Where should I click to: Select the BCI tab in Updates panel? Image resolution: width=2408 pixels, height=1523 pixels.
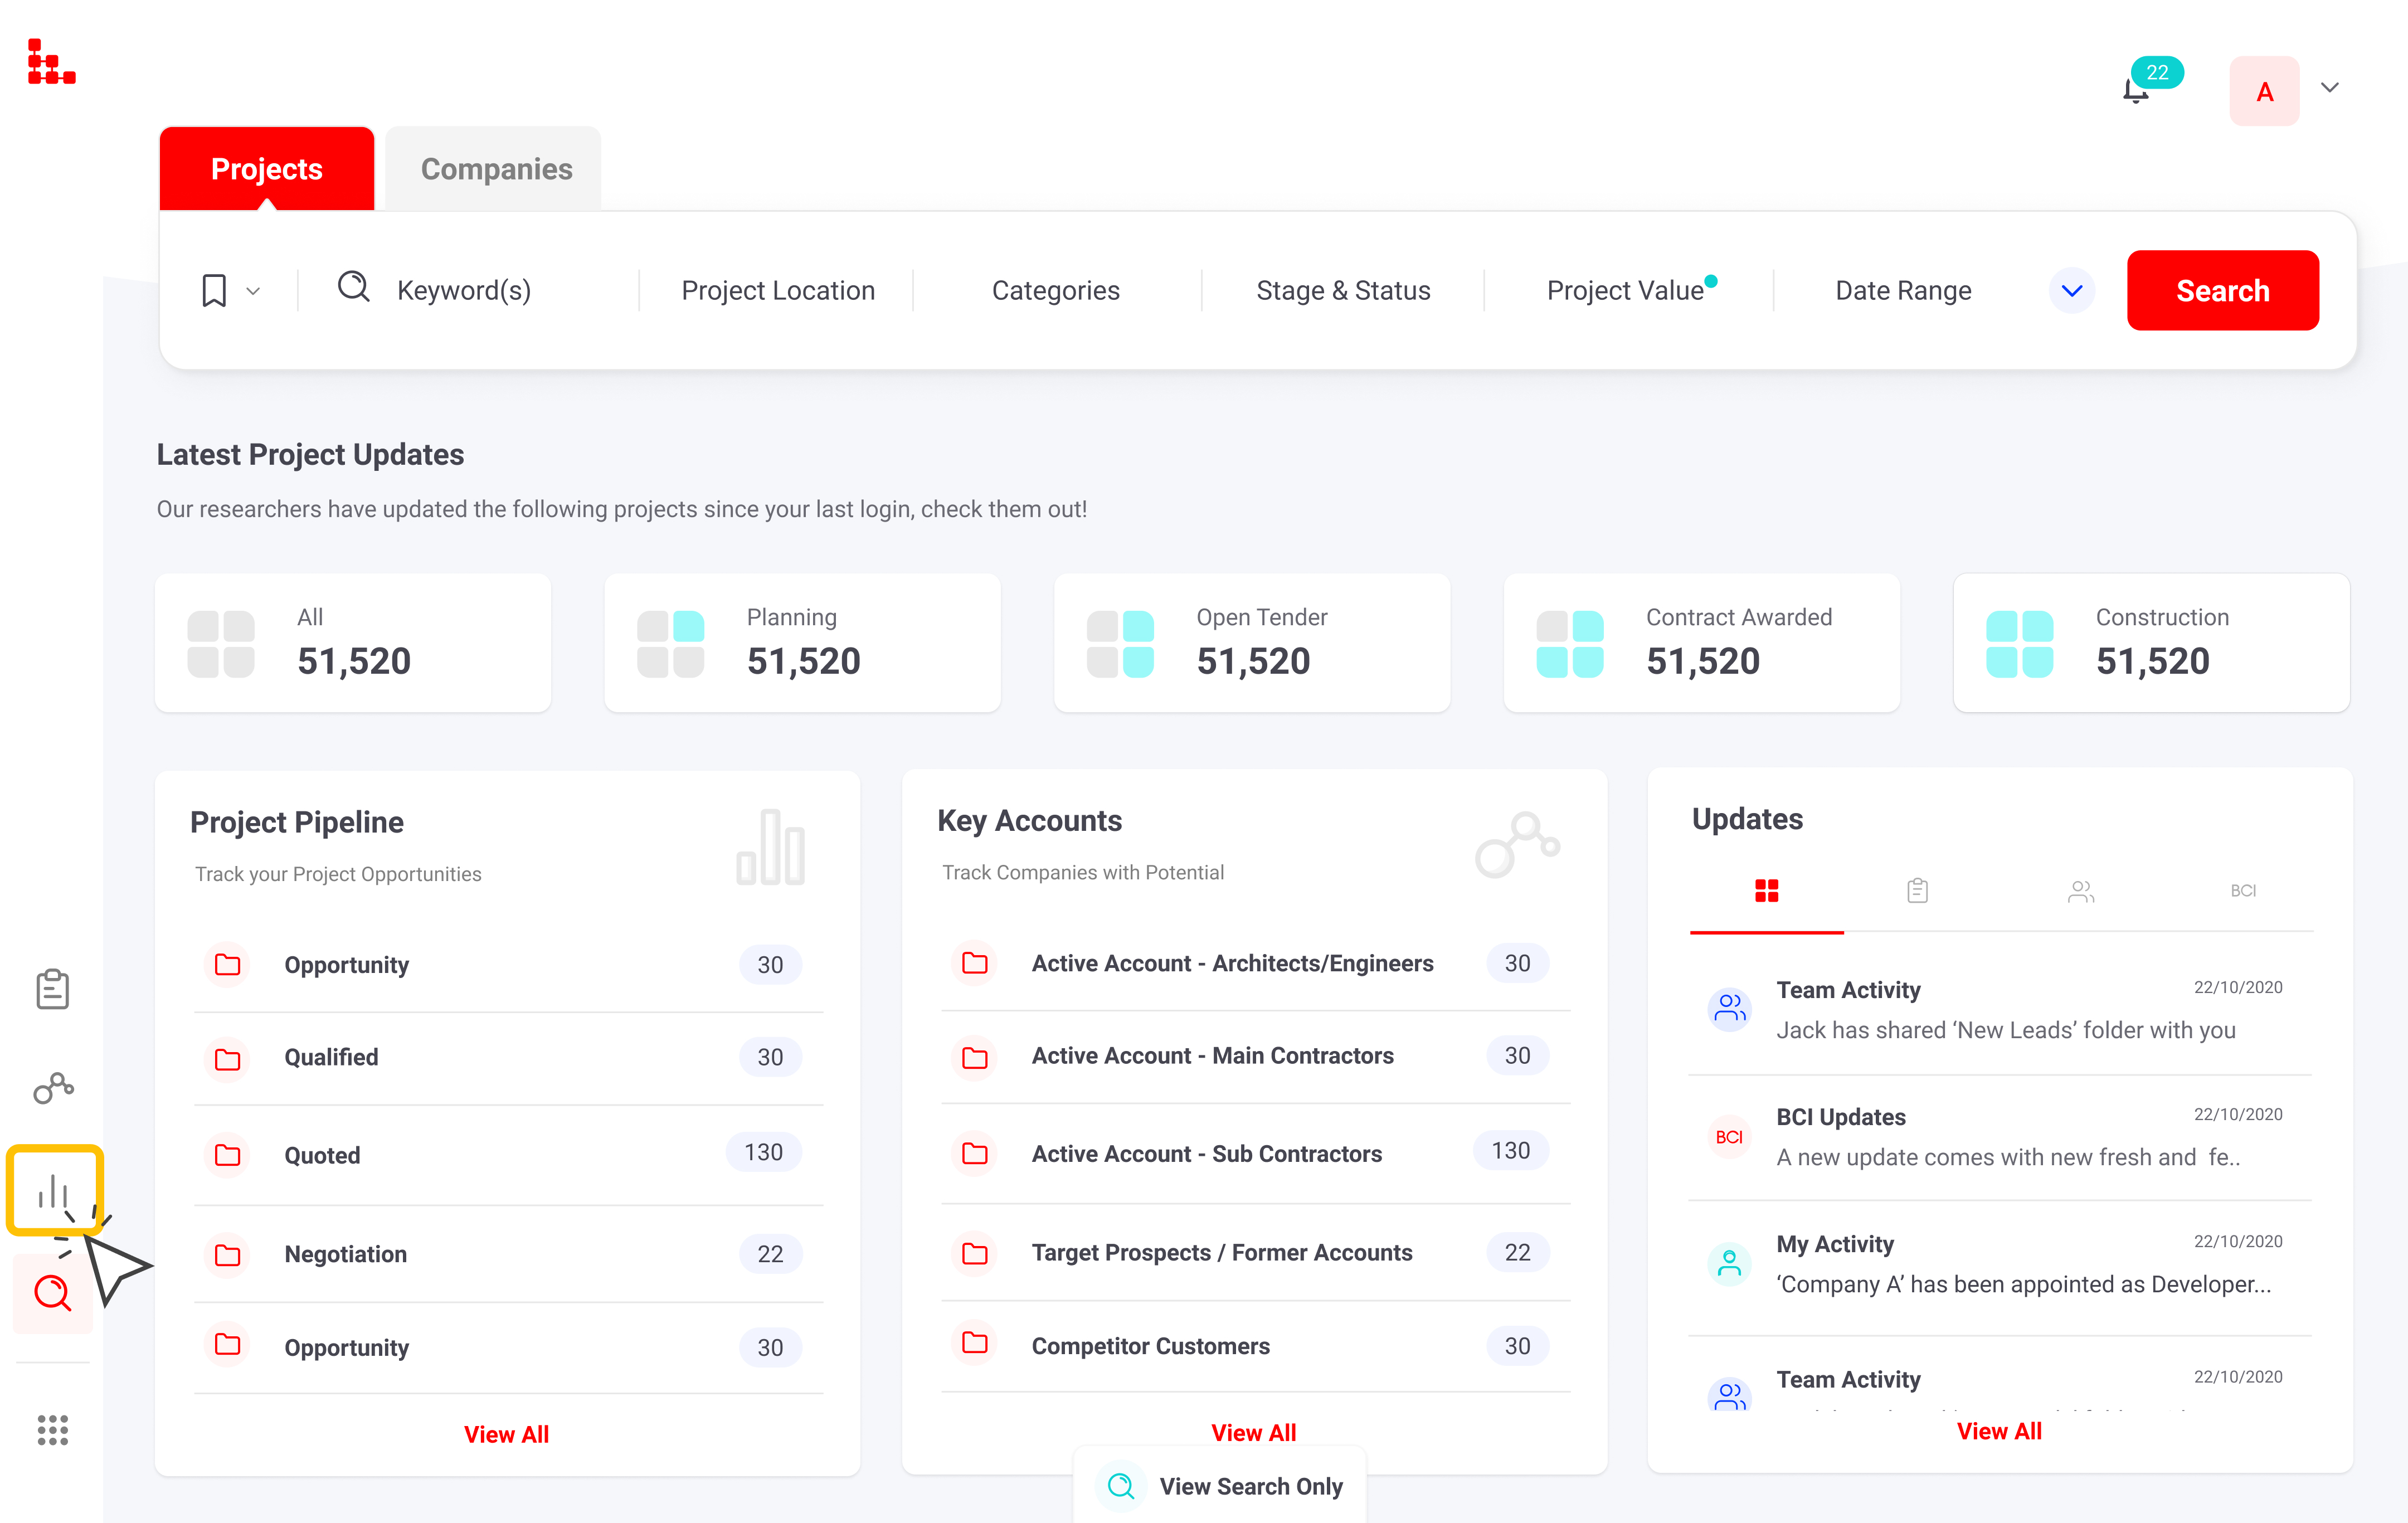pos(2242,890)
